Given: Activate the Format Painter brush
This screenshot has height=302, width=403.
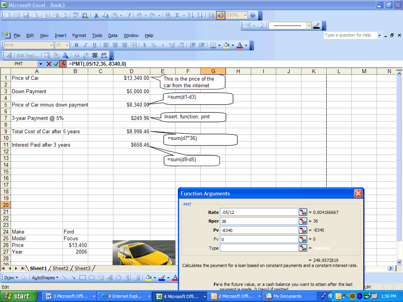Looking at the screenshot, I should [x=128, y=15].
